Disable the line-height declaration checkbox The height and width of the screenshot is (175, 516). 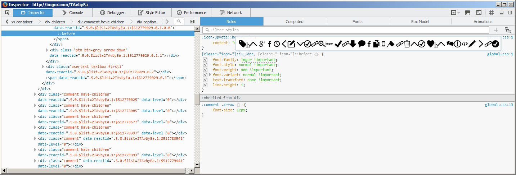pyautogui.click(x=205, y=85)
